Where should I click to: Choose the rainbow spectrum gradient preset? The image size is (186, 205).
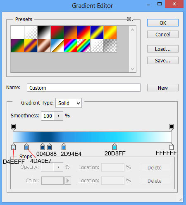coord(71,45)
